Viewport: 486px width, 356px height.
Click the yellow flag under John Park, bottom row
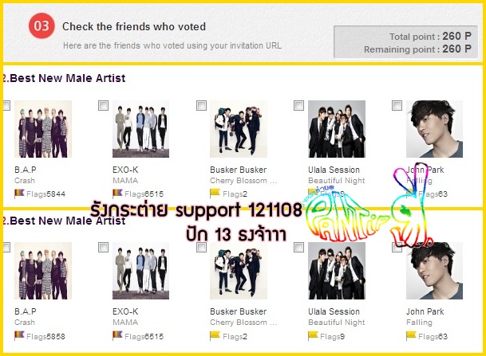coord(411,335)
